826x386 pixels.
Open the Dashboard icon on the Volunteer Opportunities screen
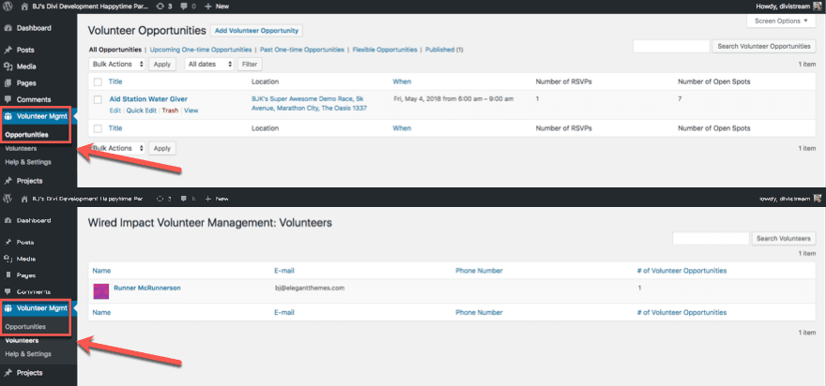pyautogui.click(x=8, y=29)
